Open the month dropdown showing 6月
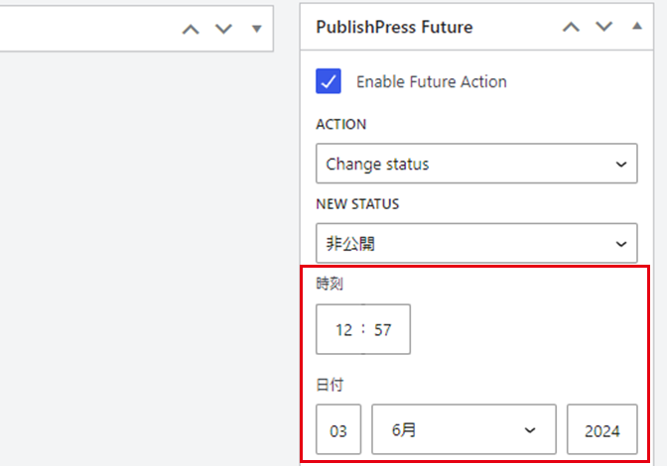Image resolution: width=667 pixels, height=466 pixels. pyautogui.click(x=463, y=429)
